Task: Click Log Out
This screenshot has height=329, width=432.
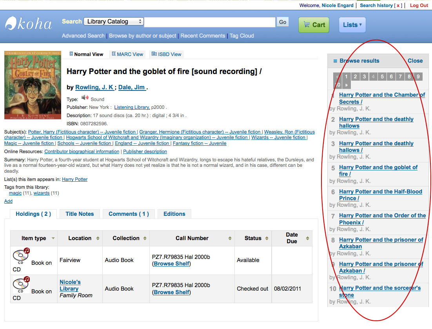Action: pos(419,5)
